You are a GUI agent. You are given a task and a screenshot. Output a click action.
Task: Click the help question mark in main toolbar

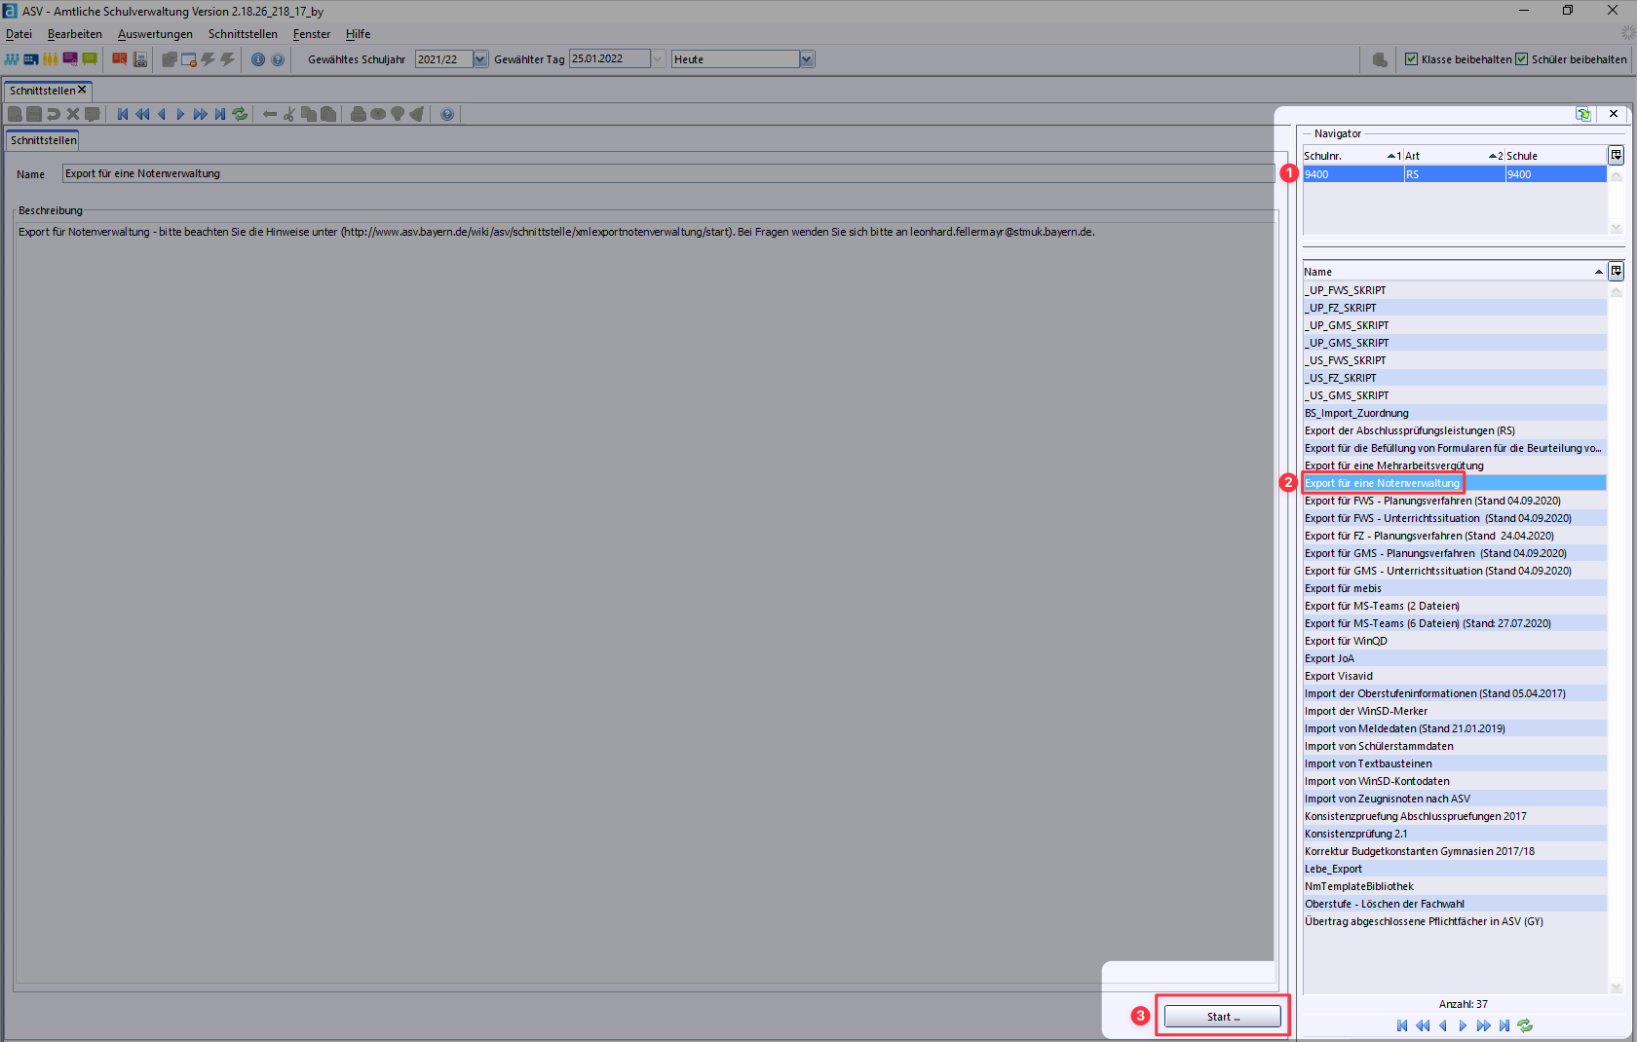coord(278,59)
